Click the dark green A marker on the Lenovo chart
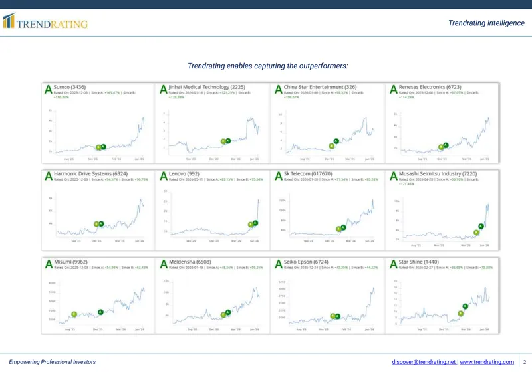The height and width of the screenshot is (376, 532). pos(255,223)
